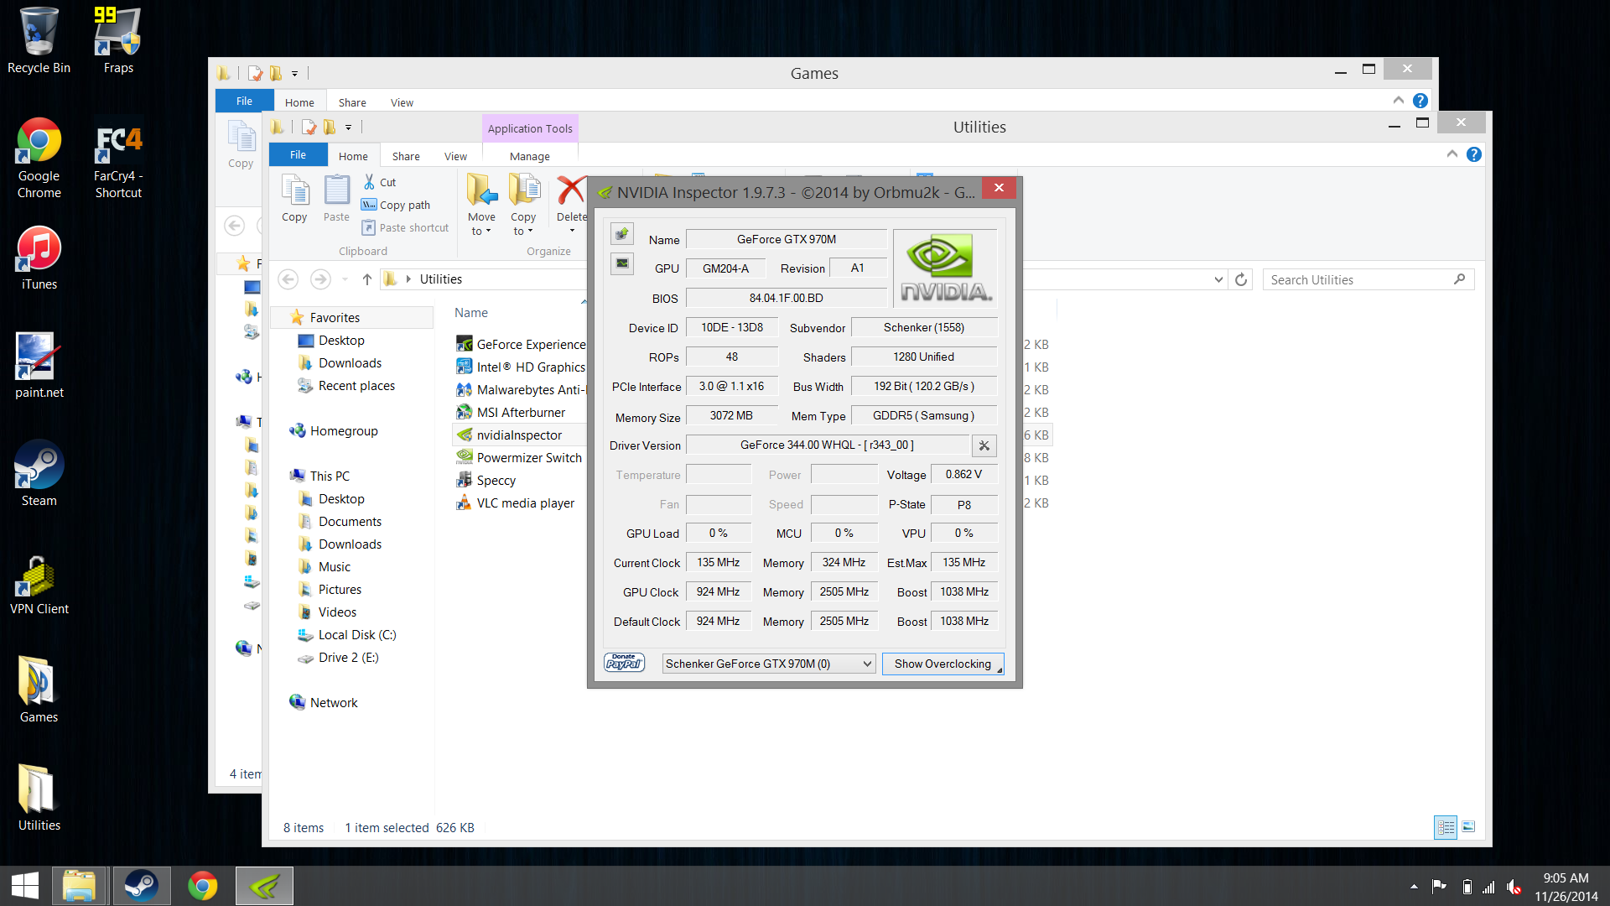This screenshot has width=1610, height=906.
Task: Switch to Share tab in Utilities window
Action: 406,156
